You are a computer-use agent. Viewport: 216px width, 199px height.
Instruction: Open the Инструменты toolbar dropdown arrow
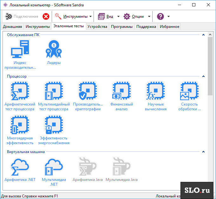[x=90, y=16]
